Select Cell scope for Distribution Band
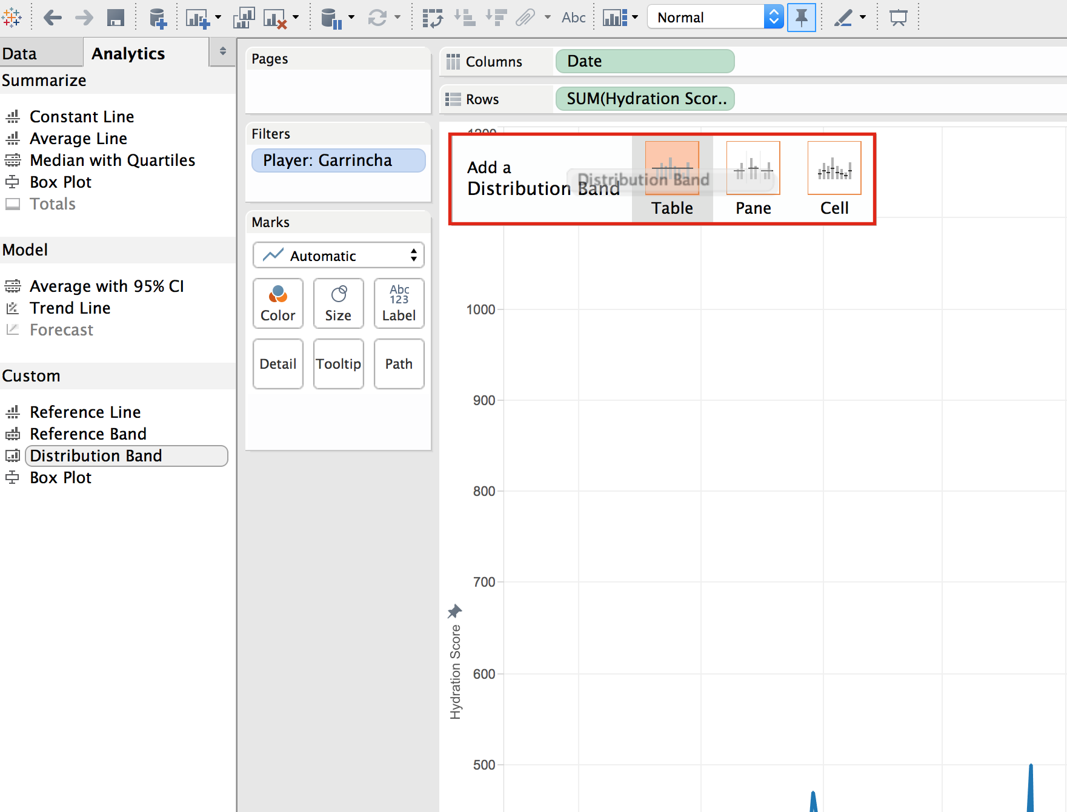The image size is (1067, 812). pos(834,179)
